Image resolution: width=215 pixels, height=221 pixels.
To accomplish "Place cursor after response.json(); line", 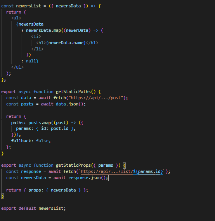I will pyautogui.click(x=108, y=178).
